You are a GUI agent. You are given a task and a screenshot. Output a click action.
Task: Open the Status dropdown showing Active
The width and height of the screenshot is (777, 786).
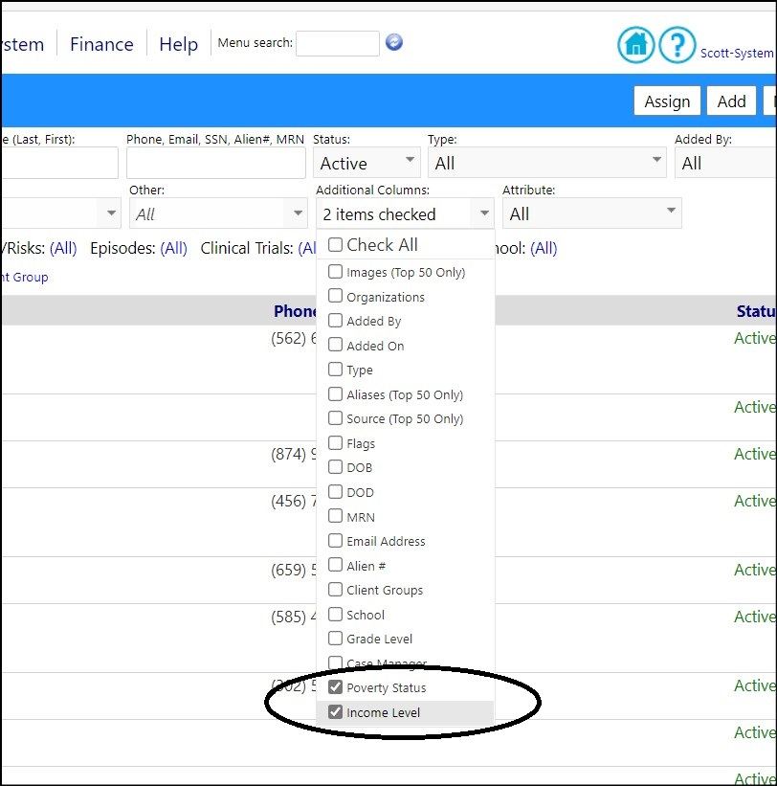[x=366, y=163]
